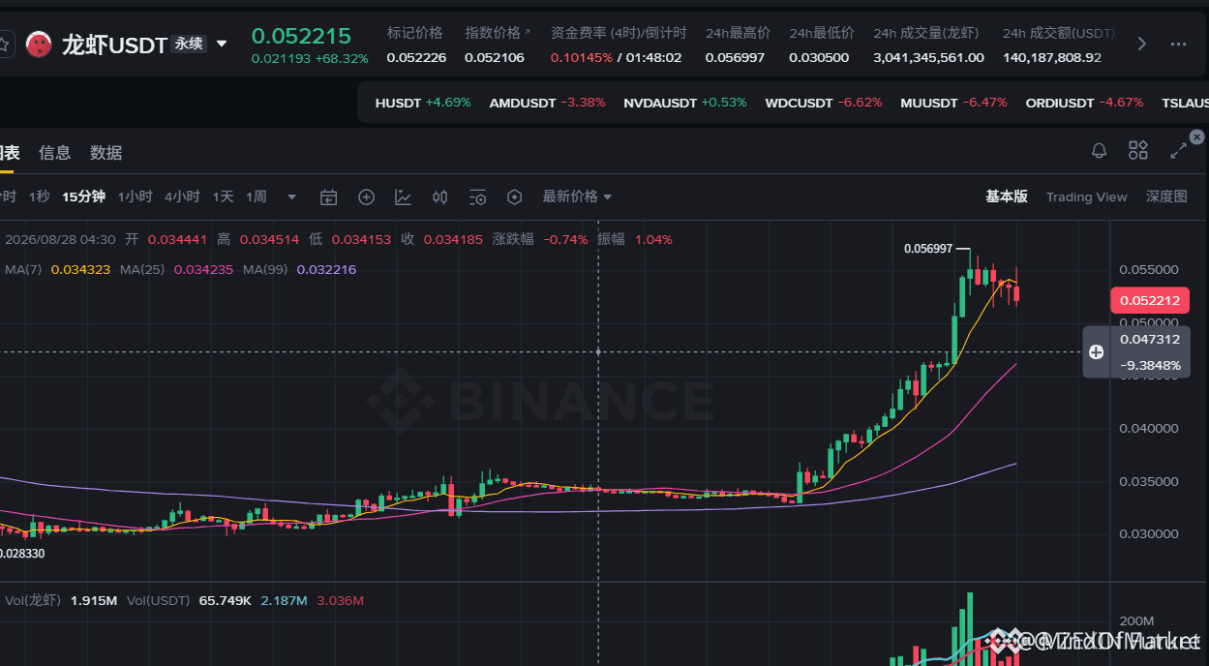Select the 1秒 interval

[x=39, y=197]
